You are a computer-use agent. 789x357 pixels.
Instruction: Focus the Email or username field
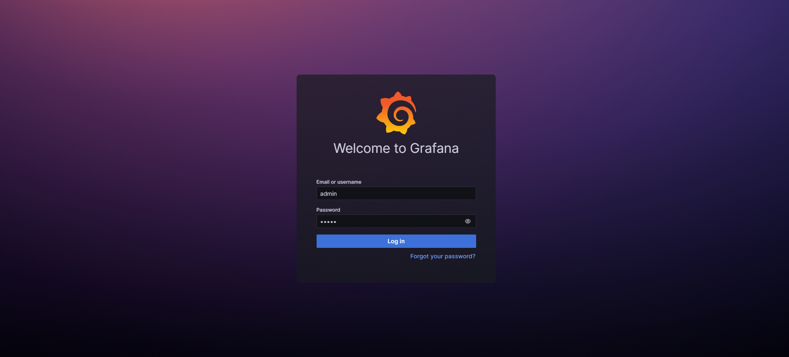[x=396, y=193]
